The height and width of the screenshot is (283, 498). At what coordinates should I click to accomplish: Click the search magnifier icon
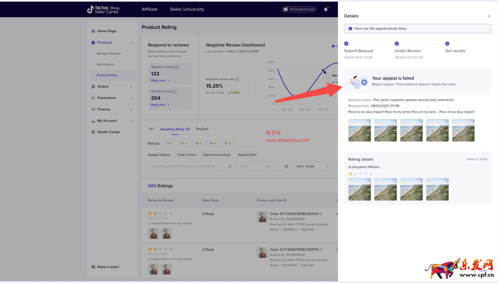pos(230,166)
